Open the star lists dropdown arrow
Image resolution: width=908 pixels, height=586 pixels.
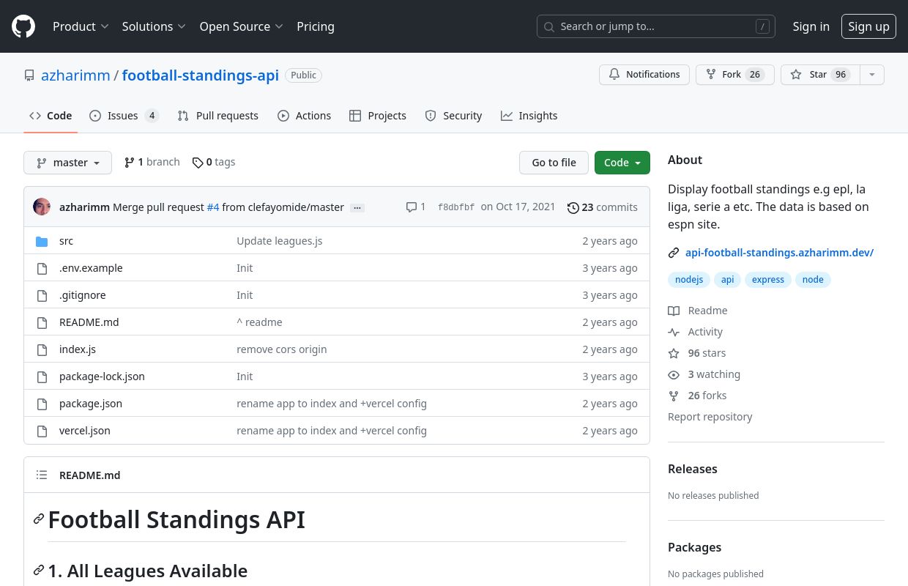click(871, 75)
